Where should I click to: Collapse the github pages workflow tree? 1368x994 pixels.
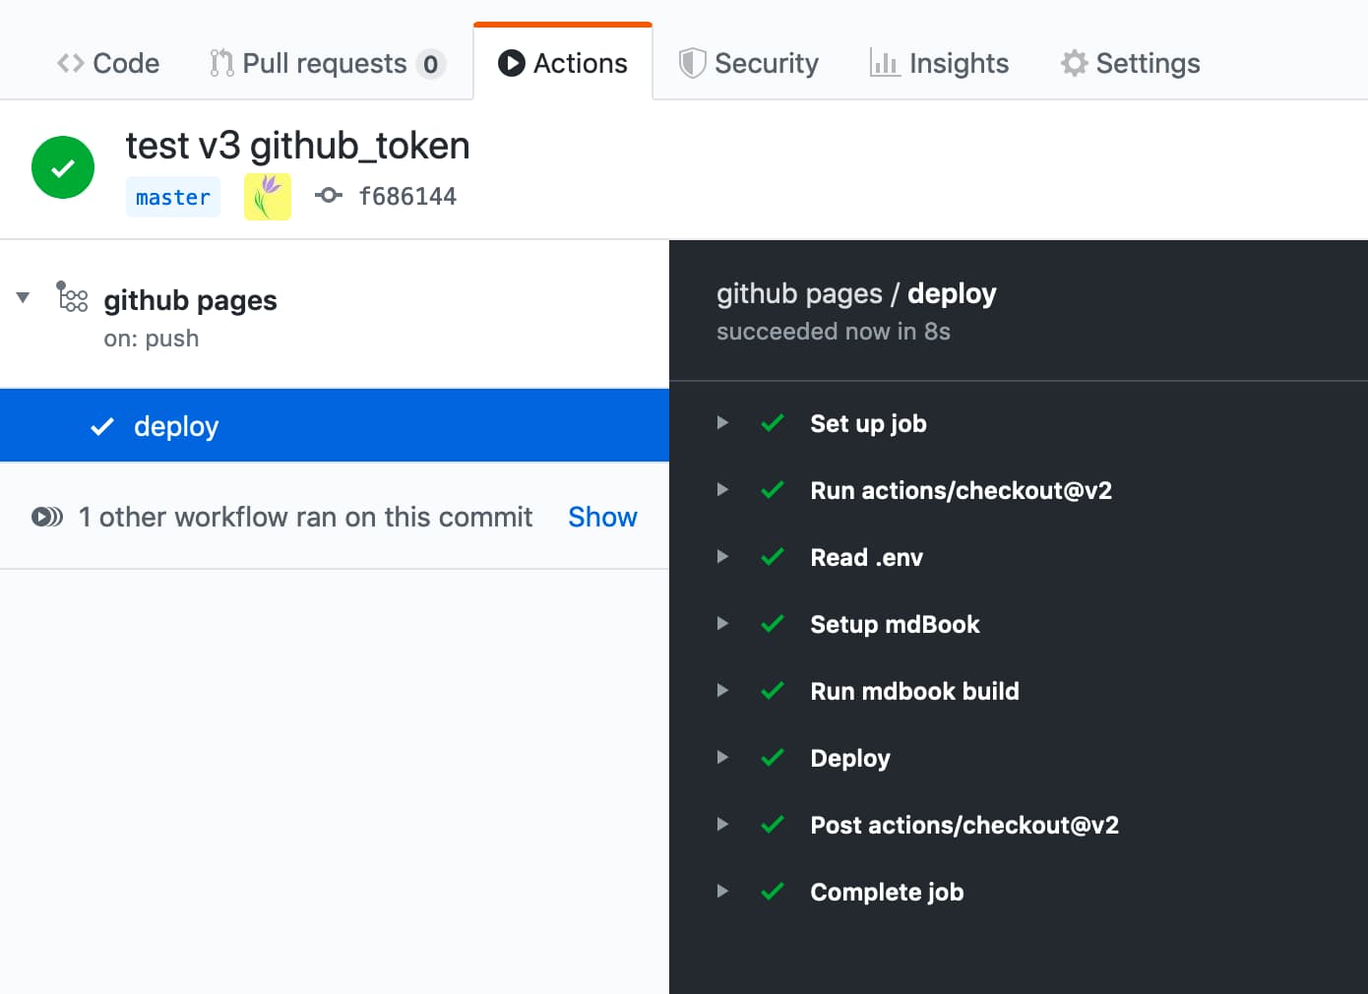pos(23,297)
